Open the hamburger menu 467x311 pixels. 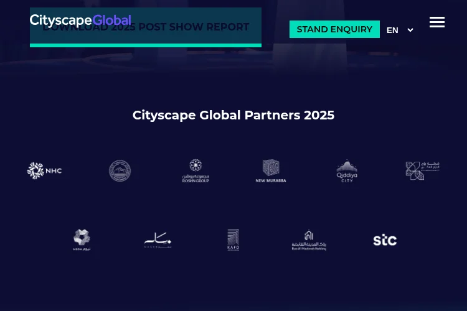pyautogui.click(x=437, y=22)
